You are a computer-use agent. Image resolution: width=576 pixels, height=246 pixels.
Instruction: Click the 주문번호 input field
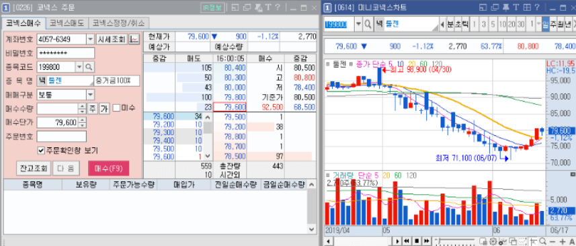click(x=62, y=136)
